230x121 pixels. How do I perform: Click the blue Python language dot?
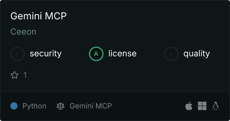(x=14, y=106)
